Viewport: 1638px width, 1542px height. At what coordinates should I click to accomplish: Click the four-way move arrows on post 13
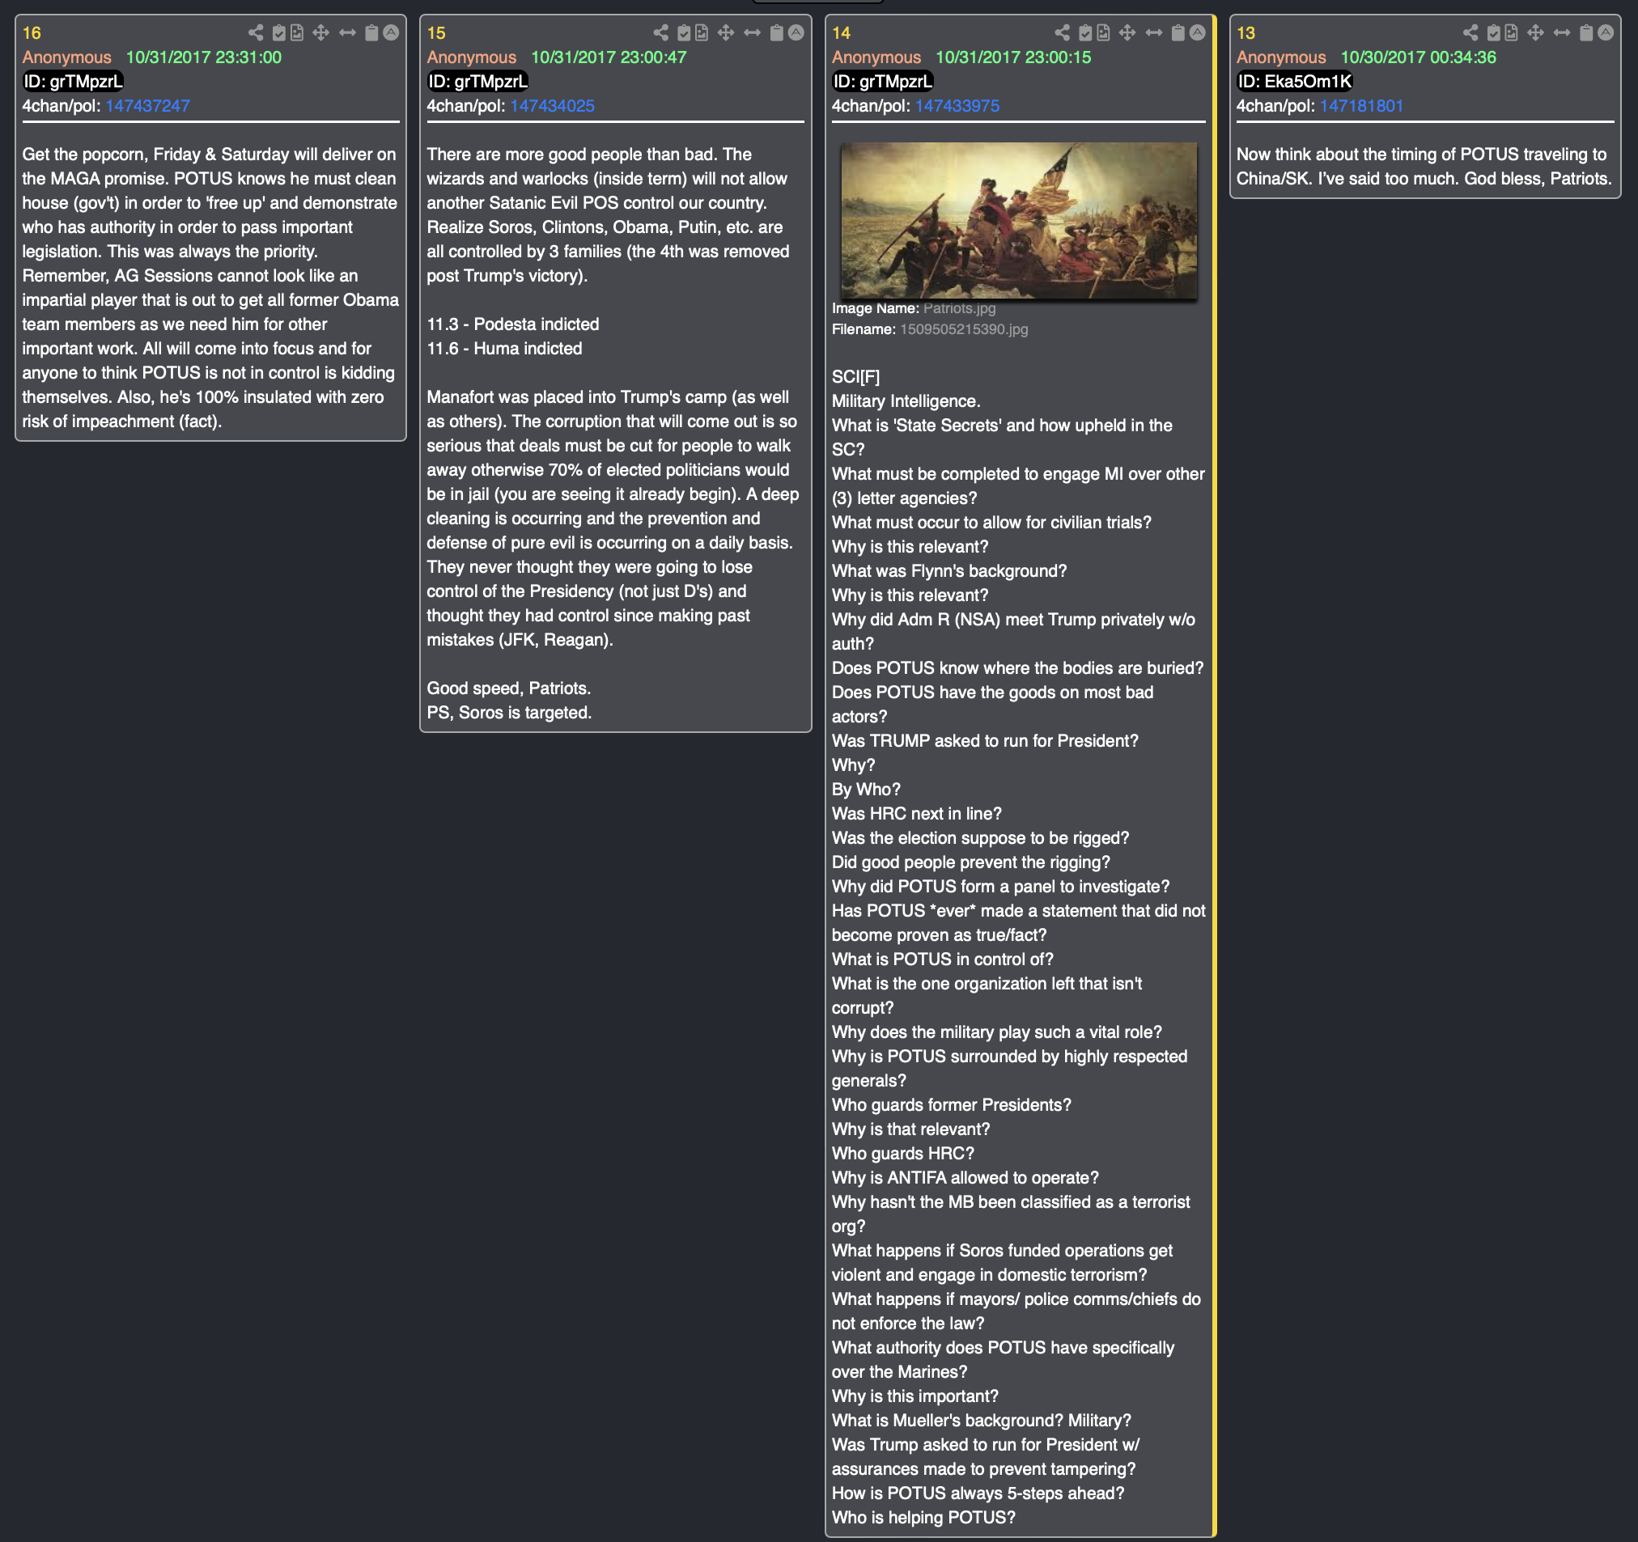pos(1535,33)
